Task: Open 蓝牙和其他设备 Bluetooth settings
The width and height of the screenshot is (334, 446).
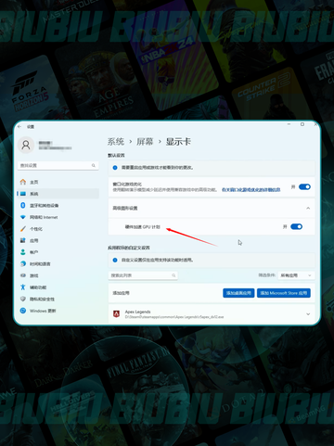Action: [x=58, y=206]
